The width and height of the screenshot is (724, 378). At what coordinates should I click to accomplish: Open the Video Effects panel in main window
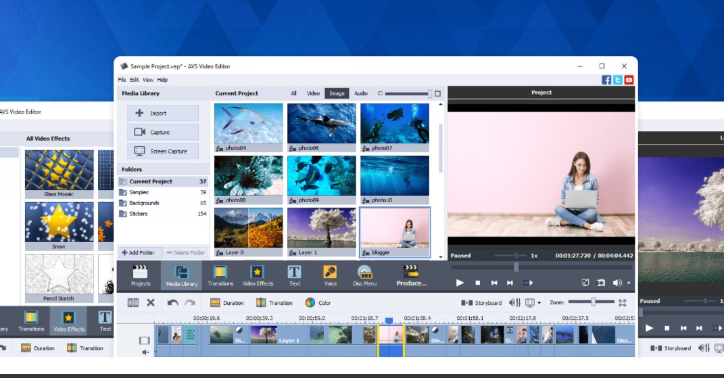click(x=258, y=276)
